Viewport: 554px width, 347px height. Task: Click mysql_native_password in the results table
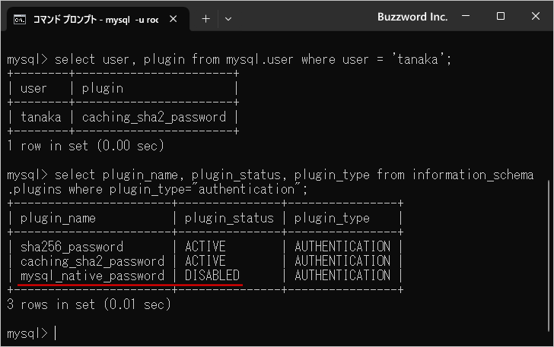pyautogui.click(x=92, y=275)
